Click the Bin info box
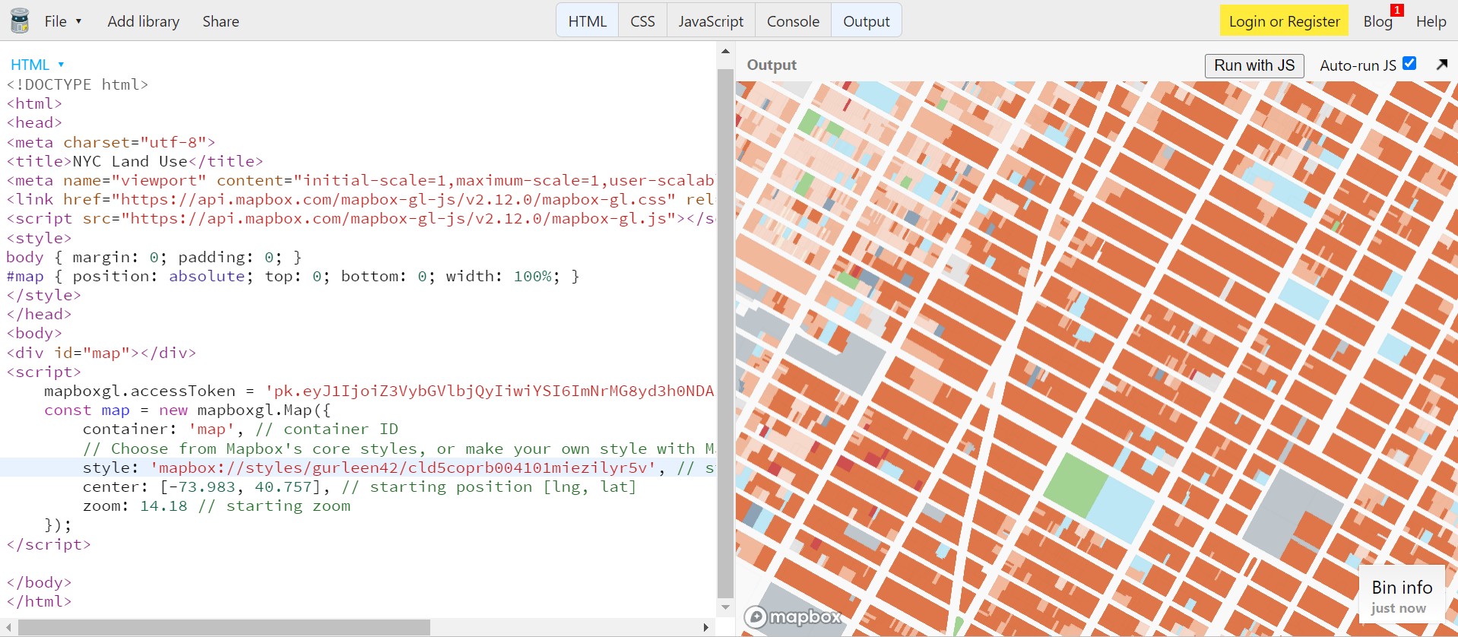This screenshot has width=1458, height=637. pos(1402,596)
